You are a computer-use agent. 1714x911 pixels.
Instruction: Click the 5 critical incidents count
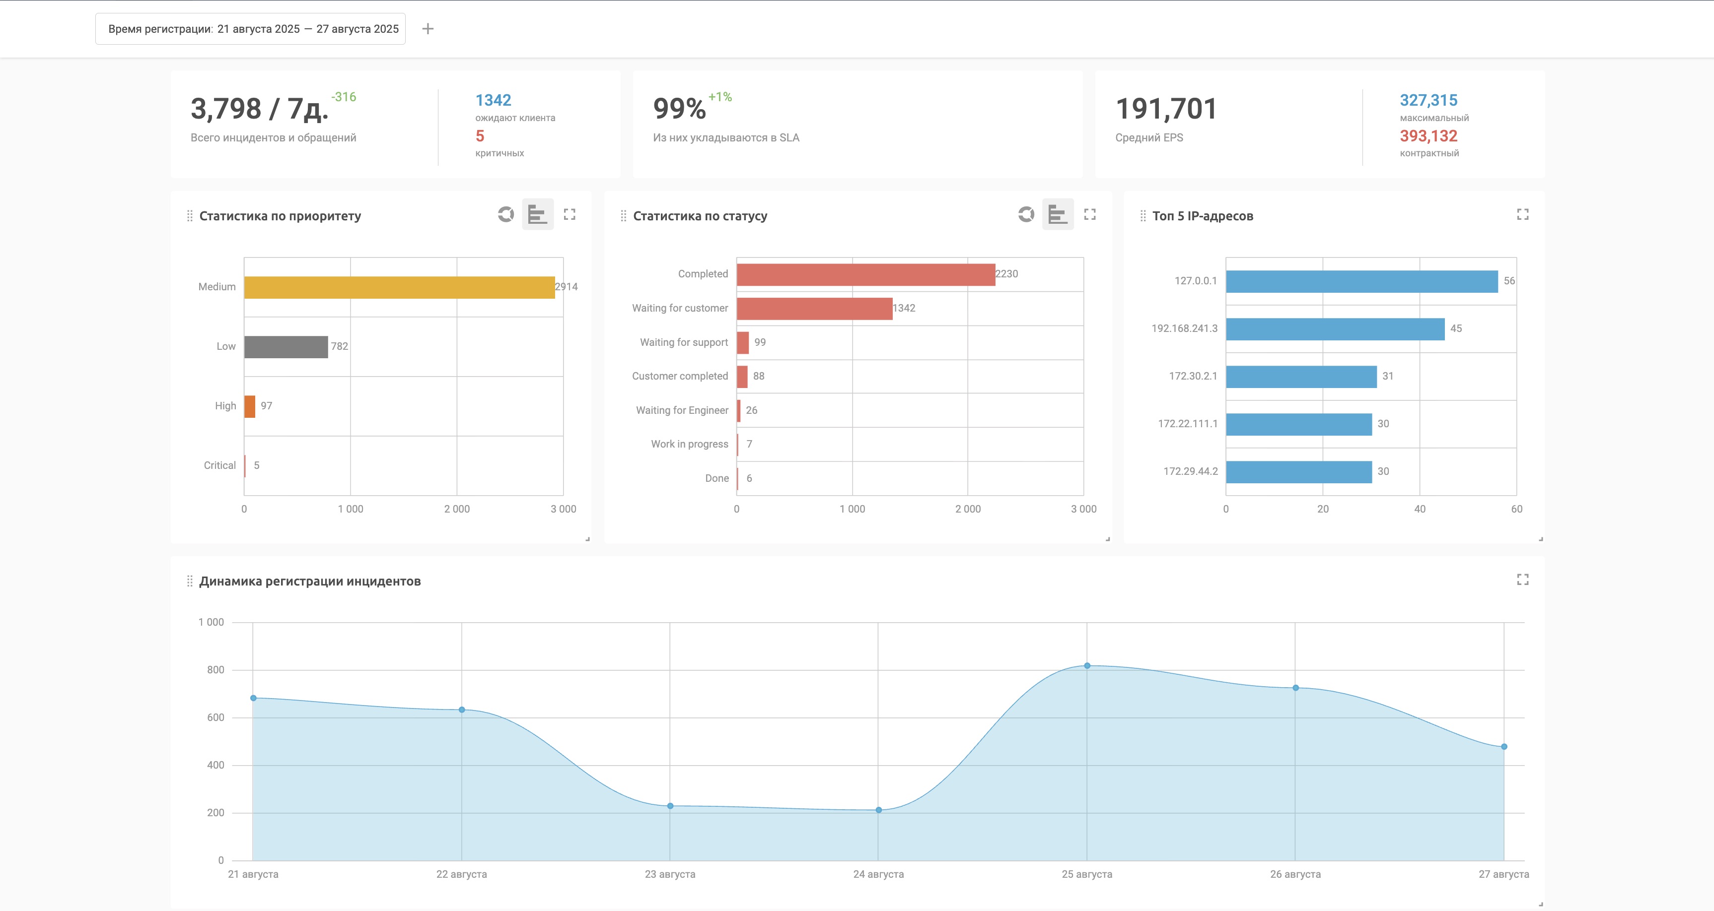click(480, 136)
